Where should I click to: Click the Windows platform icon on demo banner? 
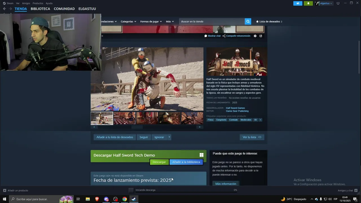[201, 155]
